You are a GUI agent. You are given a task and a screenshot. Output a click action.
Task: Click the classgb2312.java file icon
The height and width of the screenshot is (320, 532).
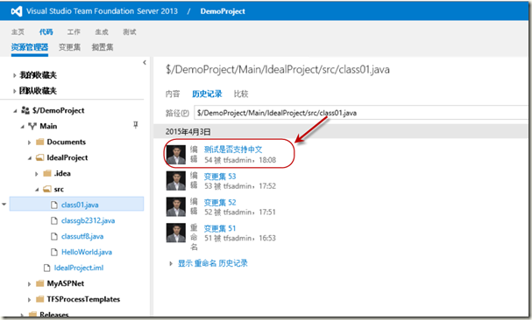[x=54, y=221]
